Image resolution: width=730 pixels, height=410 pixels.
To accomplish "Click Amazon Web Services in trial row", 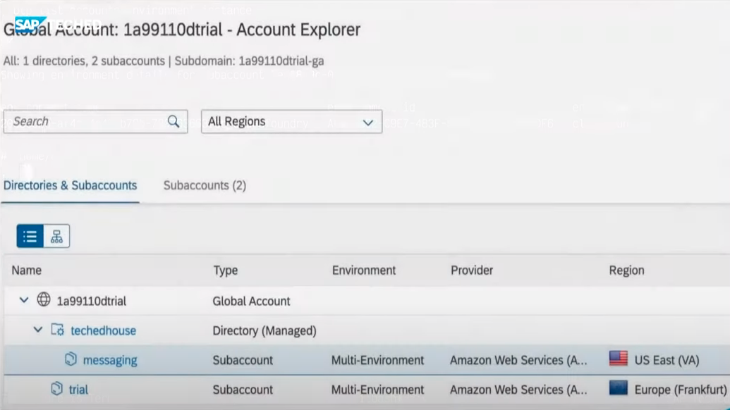I will point(518,390).
